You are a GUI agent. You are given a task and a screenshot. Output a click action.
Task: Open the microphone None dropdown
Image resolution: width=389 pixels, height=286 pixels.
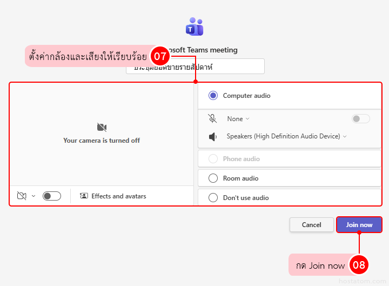coord(238,119)
